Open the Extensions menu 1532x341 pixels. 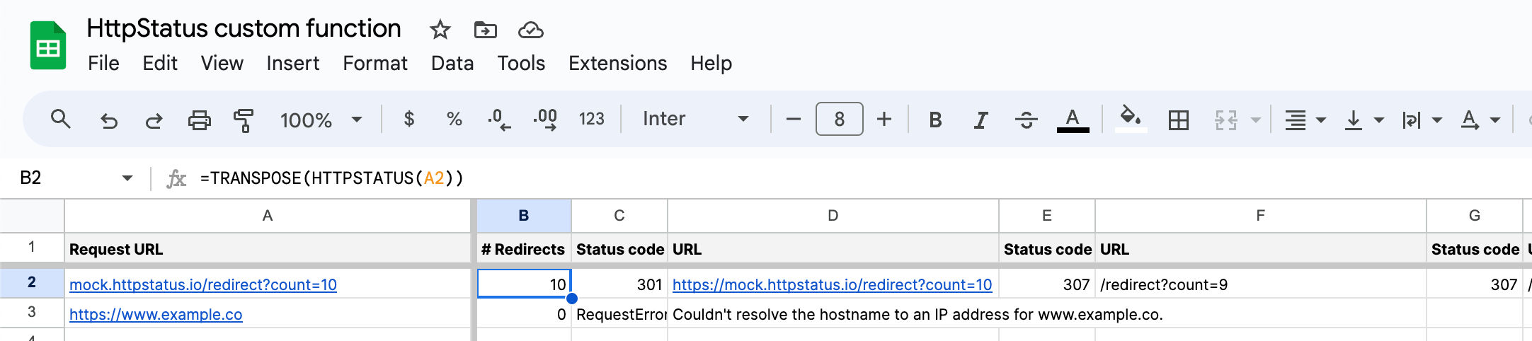click(x=617, y=63)
